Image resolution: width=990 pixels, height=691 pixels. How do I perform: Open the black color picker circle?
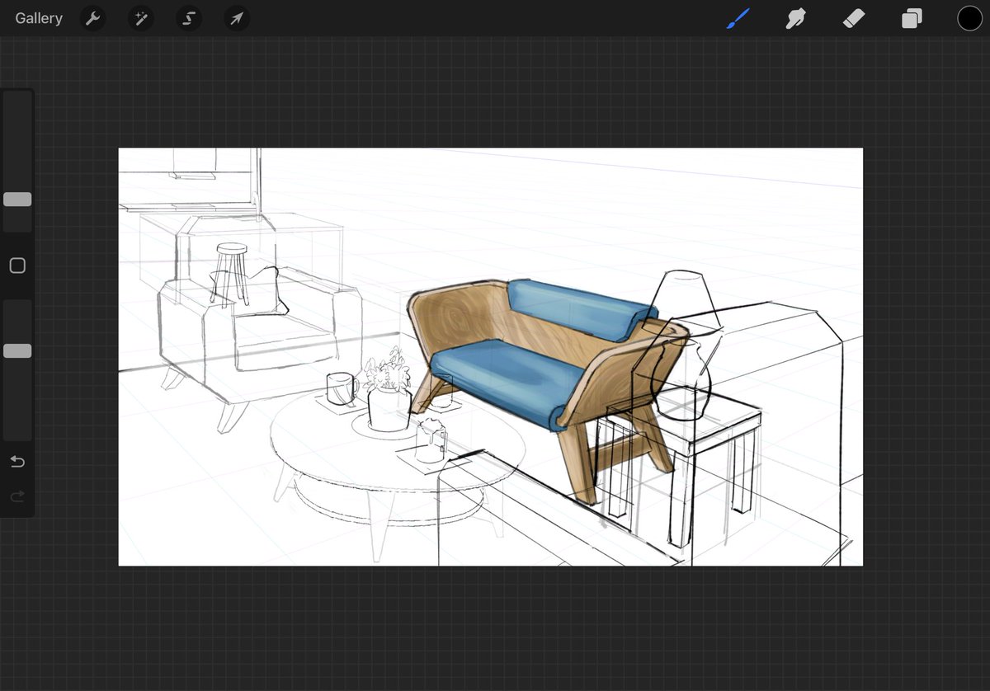(x=969, y=18)
